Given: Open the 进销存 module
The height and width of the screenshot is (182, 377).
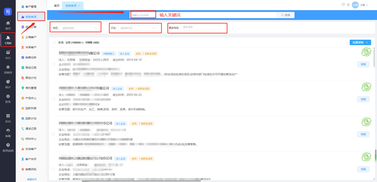Looking at the screenshot, I should point(8,69).
